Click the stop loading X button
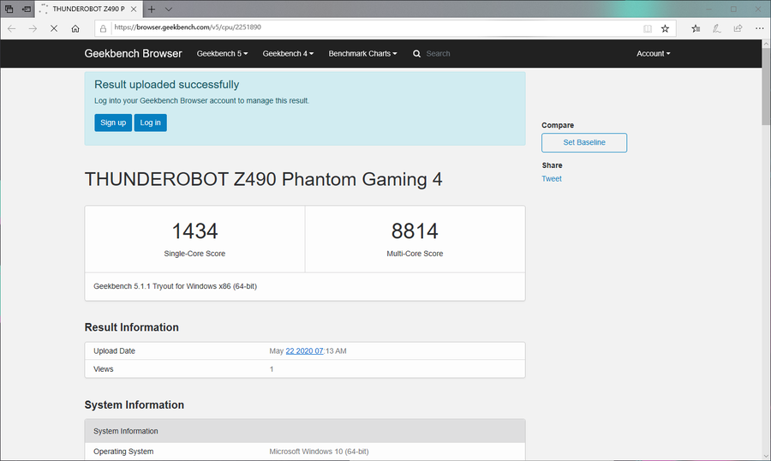771x461 pixels. click(x=53, y=28)
